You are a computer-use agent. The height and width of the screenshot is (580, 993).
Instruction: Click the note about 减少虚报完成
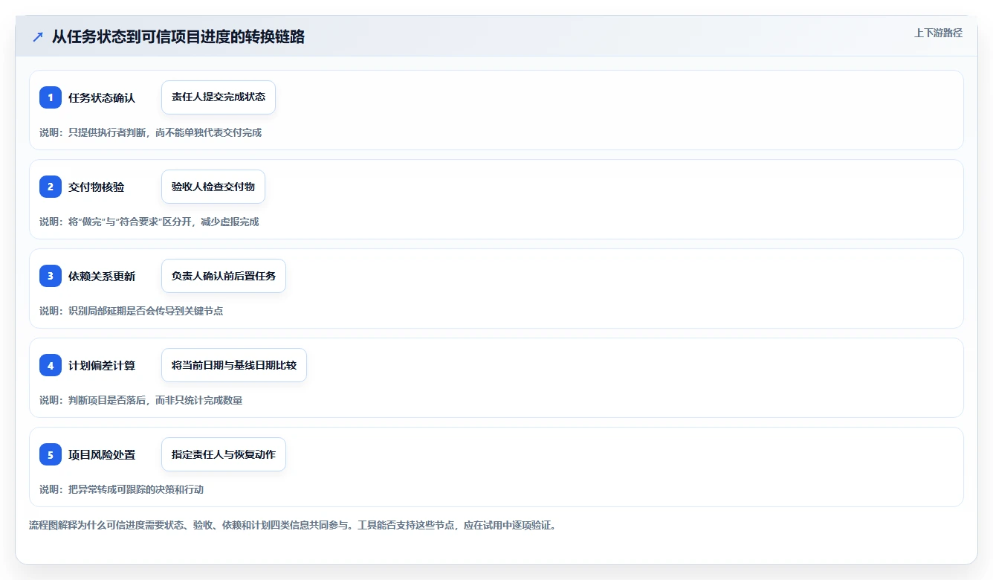[x=149, y=222]
